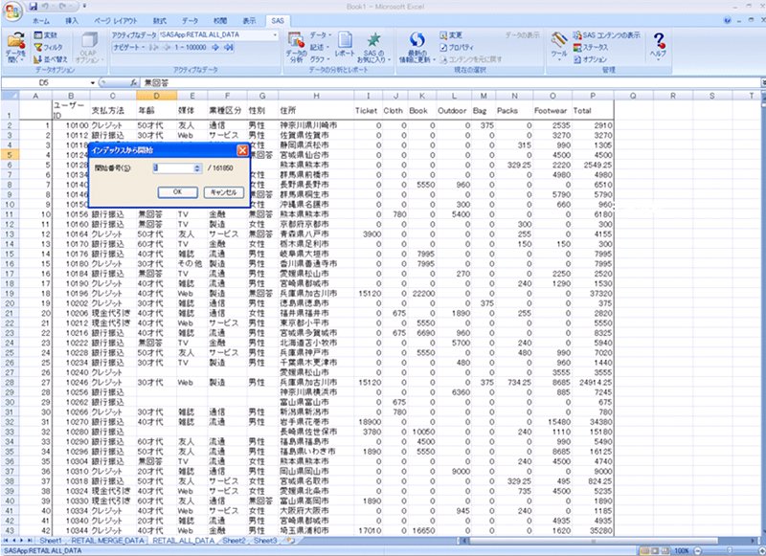
Task: Open the ナビゲート dropdown
Action: [x=128, y=47]
